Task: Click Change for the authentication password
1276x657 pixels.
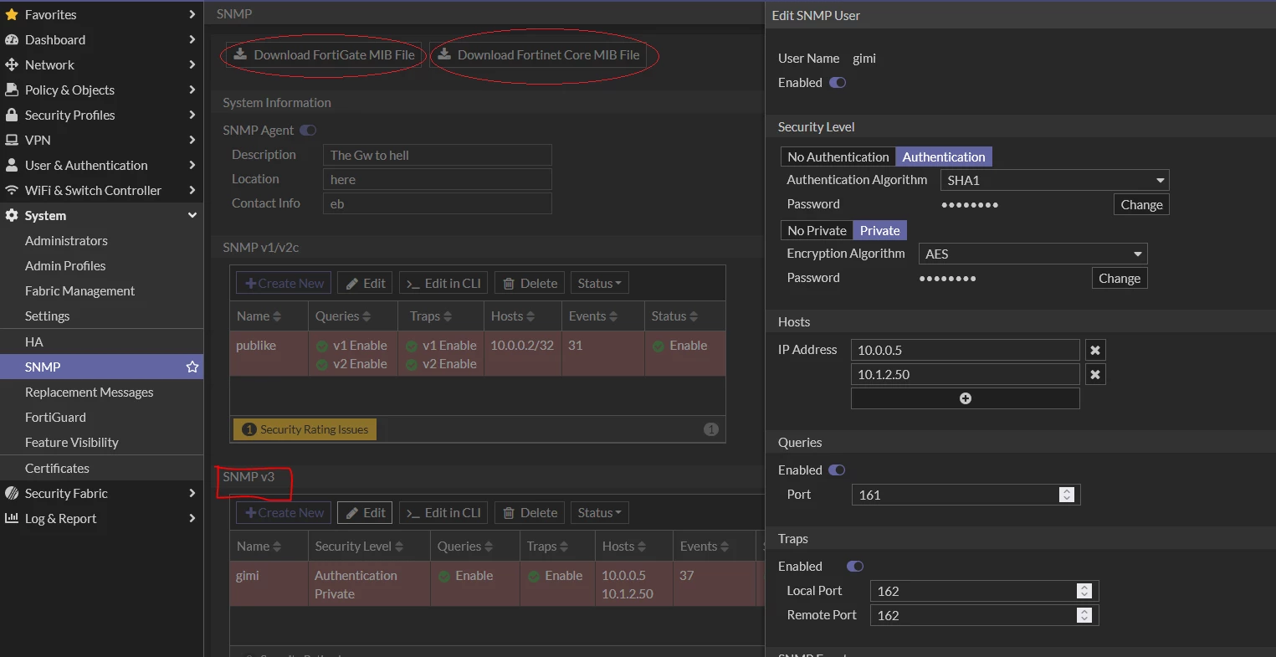Action: [1141, 204]
